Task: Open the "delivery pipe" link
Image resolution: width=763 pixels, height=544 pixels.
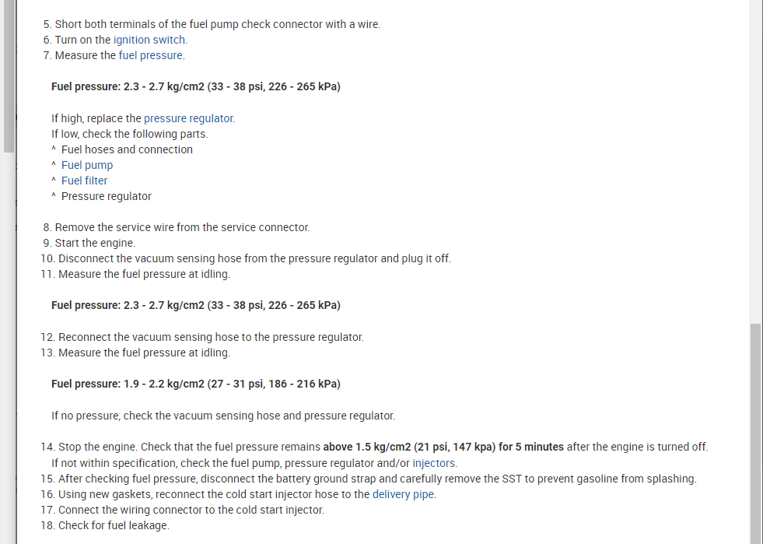Action: 404,494
